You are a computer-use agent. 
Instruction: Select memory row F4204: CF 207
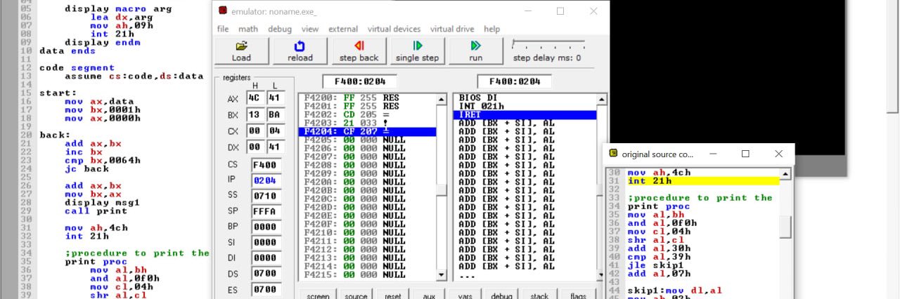[x=367, y=131]
